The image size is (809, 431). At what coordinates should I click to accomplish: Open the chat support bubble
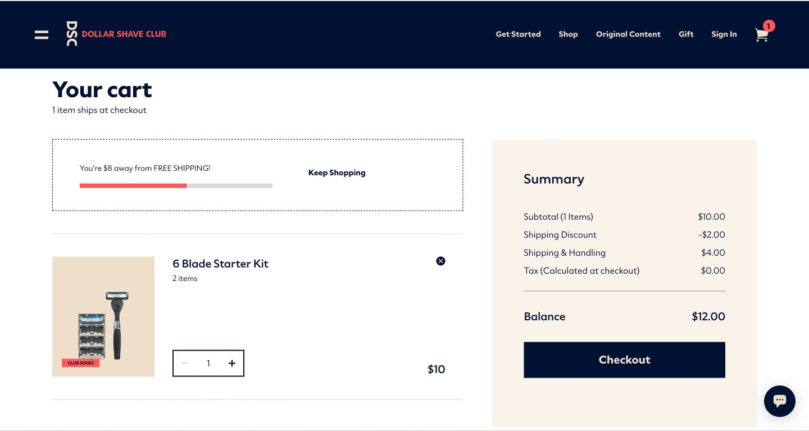coord(779,401)
